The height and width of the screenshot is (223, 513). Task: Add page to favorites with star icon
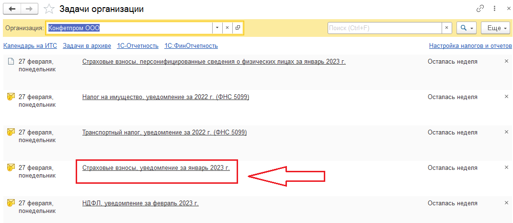click(x=49, y=9)
